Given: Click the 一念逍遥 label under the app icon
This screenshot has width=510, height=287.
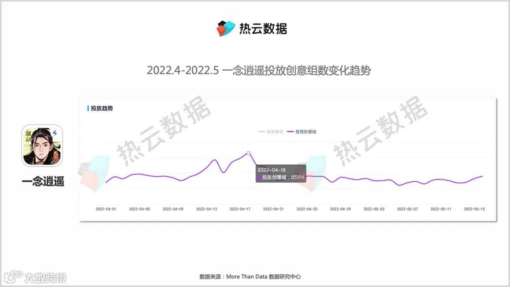Looking at the screenshot, I should click(43, 181).
